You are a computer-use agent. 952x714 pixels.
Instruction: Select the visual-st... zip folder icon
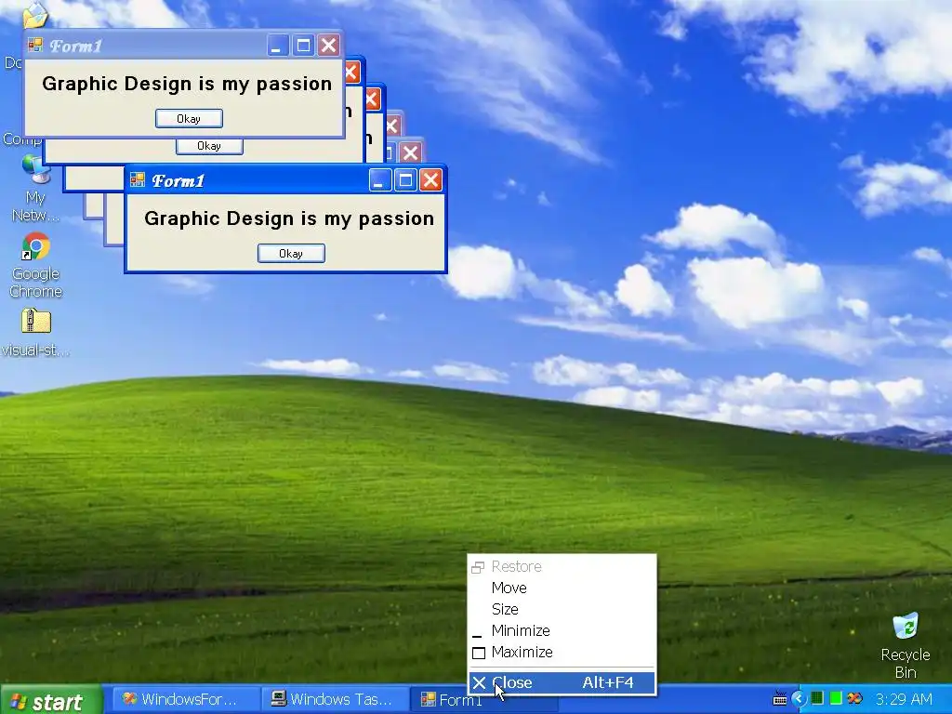click(36, 332)
